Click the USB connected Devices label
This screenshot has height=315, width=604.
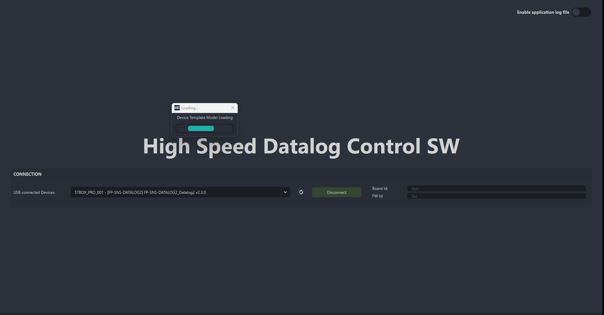click(34, 192)
